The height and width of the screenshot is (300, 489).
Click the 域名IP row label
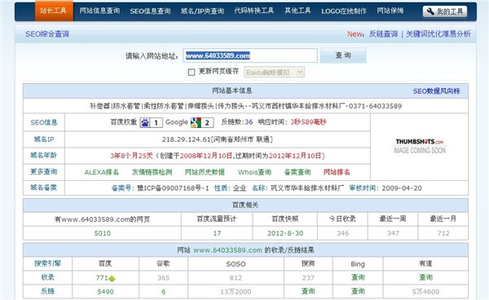click(x=44, y=139)
